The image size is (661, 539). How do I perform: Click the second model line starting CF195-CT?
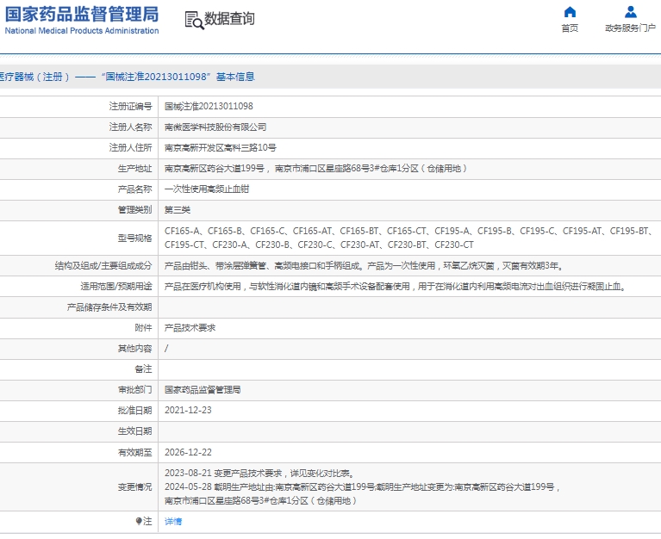pos(319,245)
